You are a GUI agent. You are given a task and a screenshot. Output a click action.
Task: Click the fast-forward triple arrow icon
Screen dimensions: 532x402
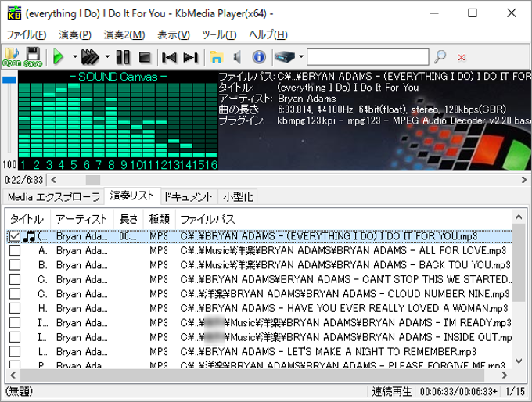pyautogui.click(x=90, y=57)
